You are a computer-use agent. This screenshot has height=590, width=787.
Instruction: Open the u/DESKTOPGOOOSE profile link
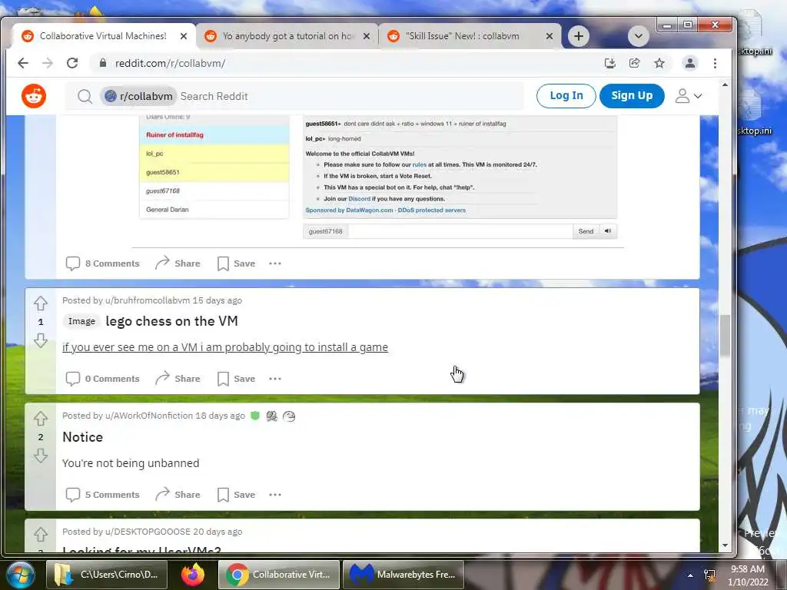point(148,532)
